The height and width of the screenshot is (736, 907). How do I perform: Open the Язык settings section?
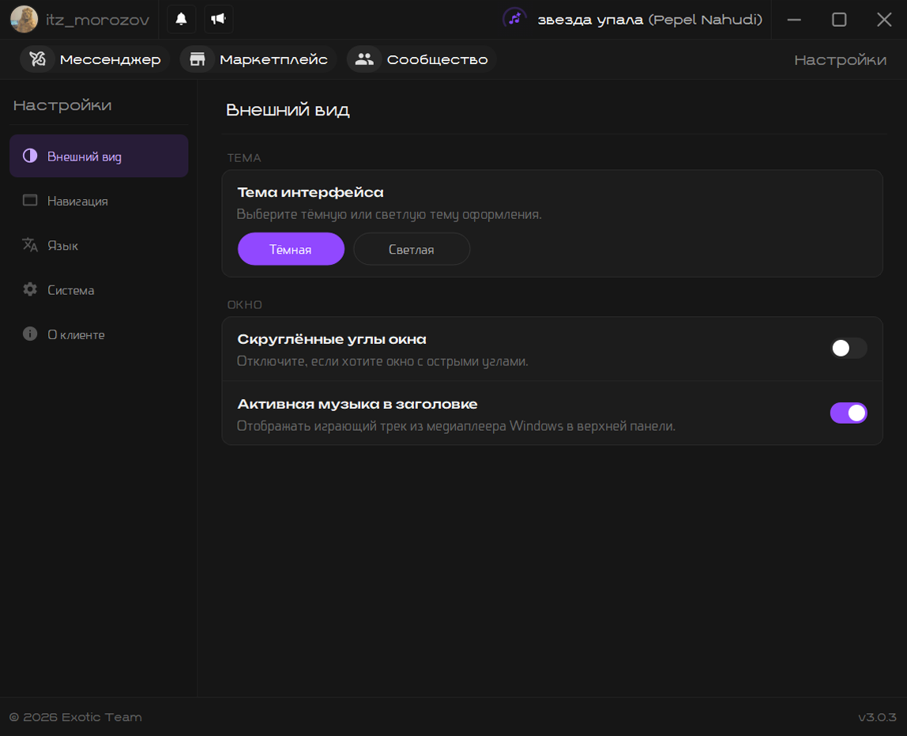[99, 245]
